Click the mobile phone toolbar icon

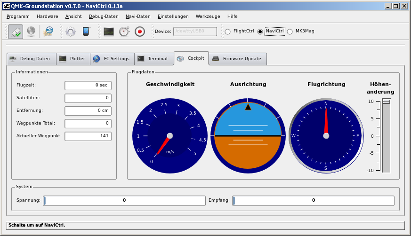coord(86,31)
